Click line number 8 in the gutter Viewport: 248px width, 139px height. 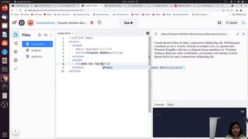[x=63, y=64]
